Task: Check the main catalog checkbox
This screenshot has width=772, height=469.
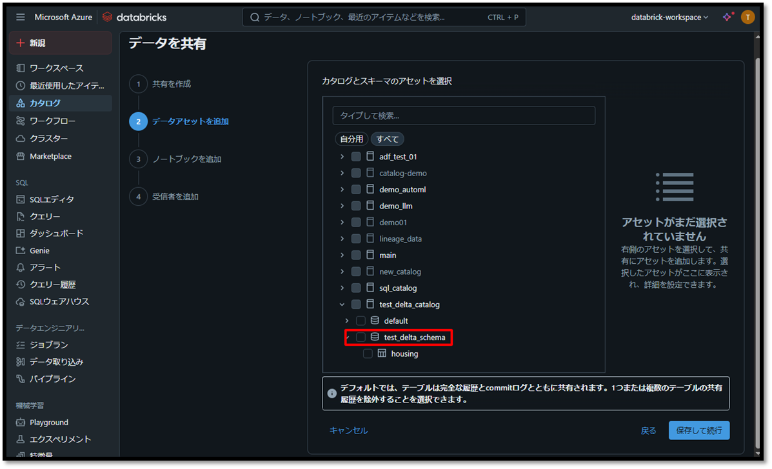Action: click(x=356, y=255)
